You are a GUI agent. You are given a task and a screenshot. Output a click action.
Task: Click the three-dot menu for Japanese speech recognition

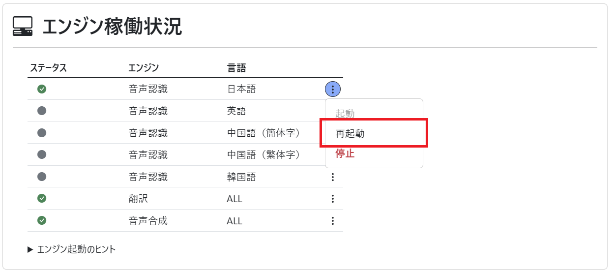tap(333, 89)
